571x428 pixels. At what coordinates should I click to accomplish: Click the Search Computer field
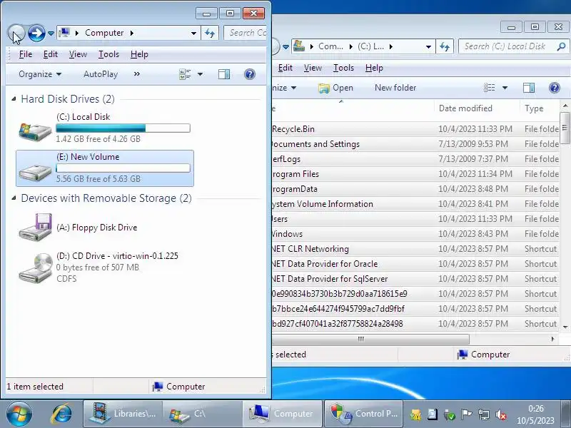pos(246,33)
